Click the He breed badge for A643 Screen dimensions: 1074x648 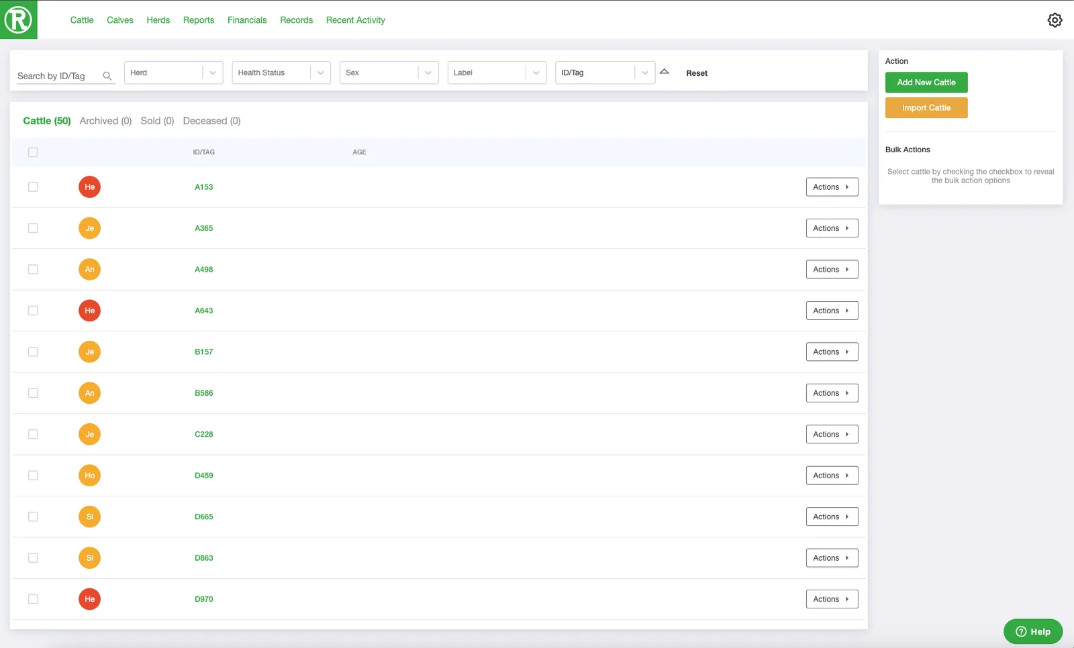pyautogui.click(x=89, y=311)
